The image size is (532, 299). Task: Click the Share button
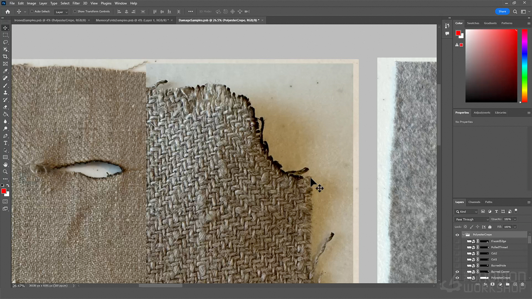[x=502, y=12]
